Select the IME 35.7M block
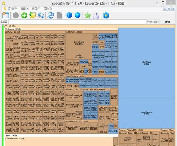This screenshot has height=146, width=177. coord(95,36)
